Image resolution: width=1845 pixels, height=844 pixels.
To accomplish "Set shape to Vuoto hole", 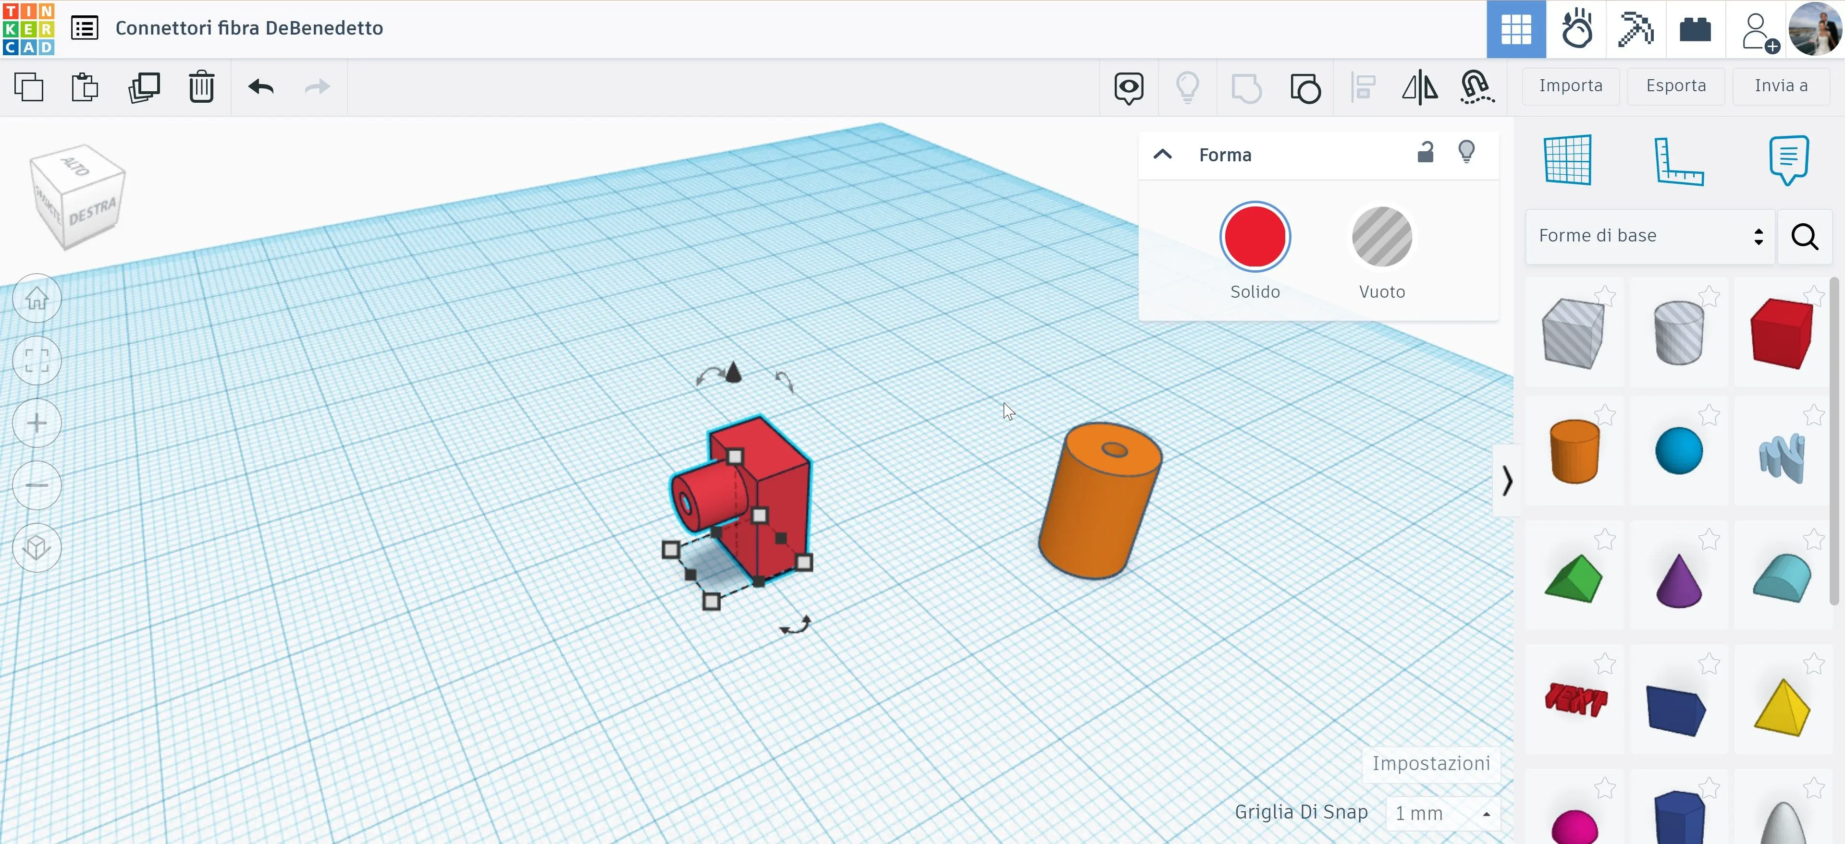I will (1382, 237).
